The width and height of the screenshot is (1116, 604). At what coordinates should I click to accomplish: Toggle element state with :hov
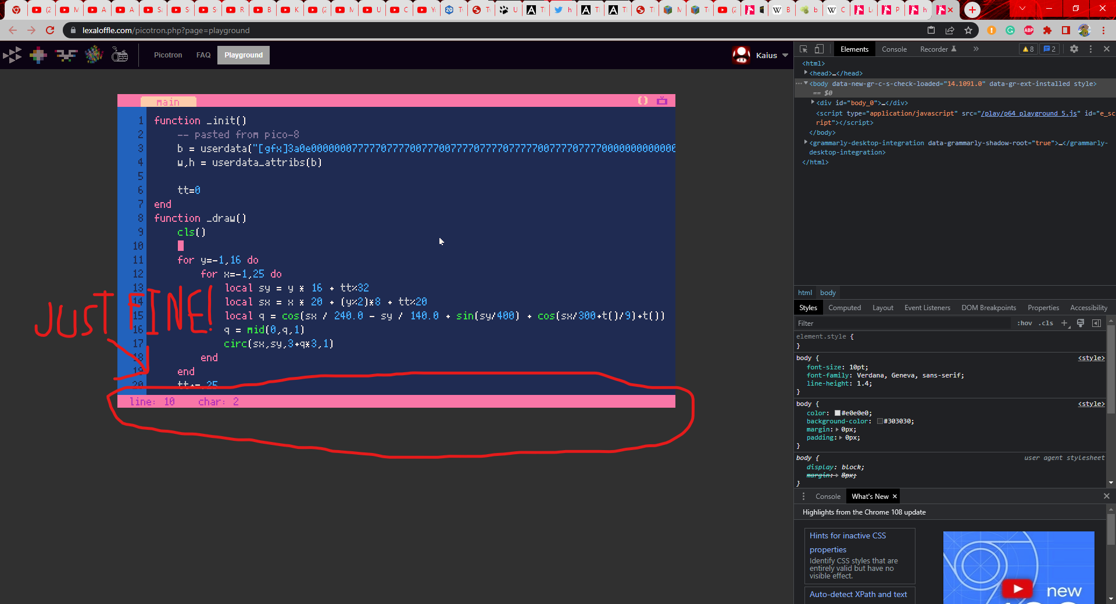[x=1025, y=323]
